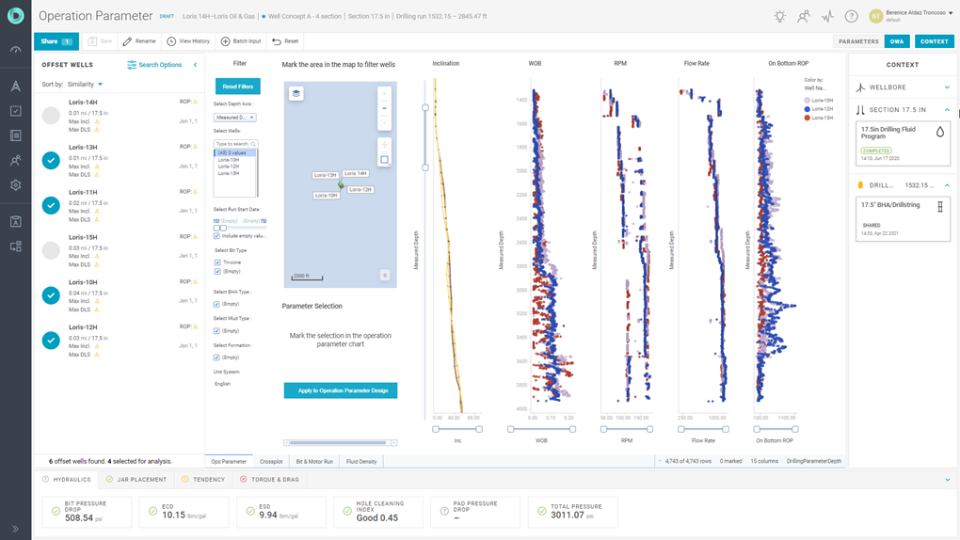Adjust the WOB range slider right handle

click(572, 429)
